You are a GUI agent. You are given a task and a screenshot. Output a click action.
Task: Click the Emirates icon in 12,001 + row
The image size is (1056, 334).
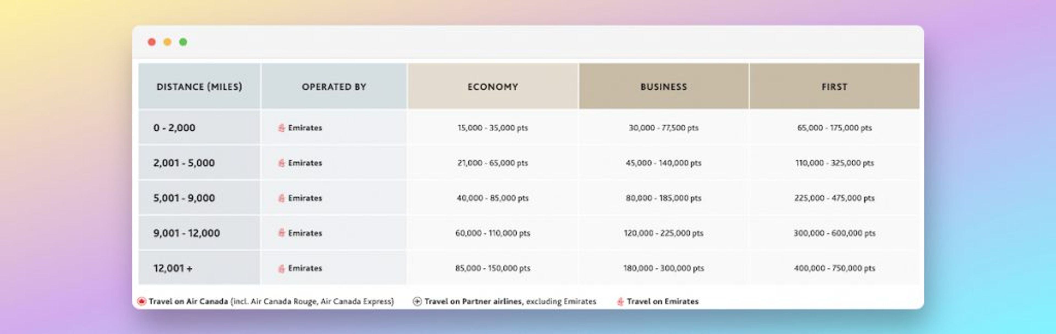point(282,268)
